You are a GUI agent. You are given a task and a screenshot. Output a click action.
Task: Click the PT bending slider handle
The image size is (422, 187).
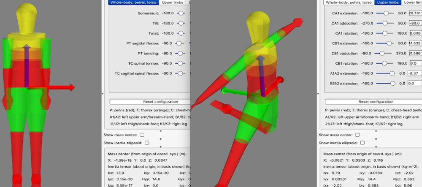(x=181, y=53)
